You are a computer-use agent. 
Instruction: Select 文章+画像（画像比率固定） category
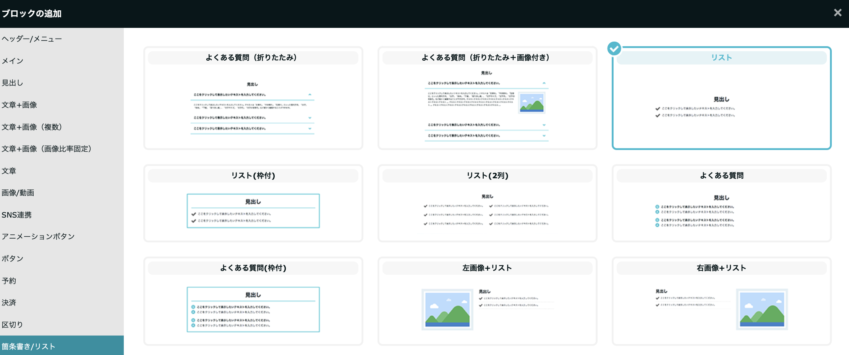62,149
